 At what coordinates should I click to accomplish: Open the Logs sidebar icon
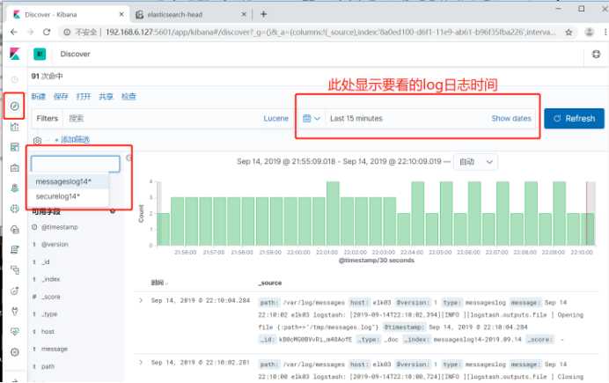(x=14, y=250)
